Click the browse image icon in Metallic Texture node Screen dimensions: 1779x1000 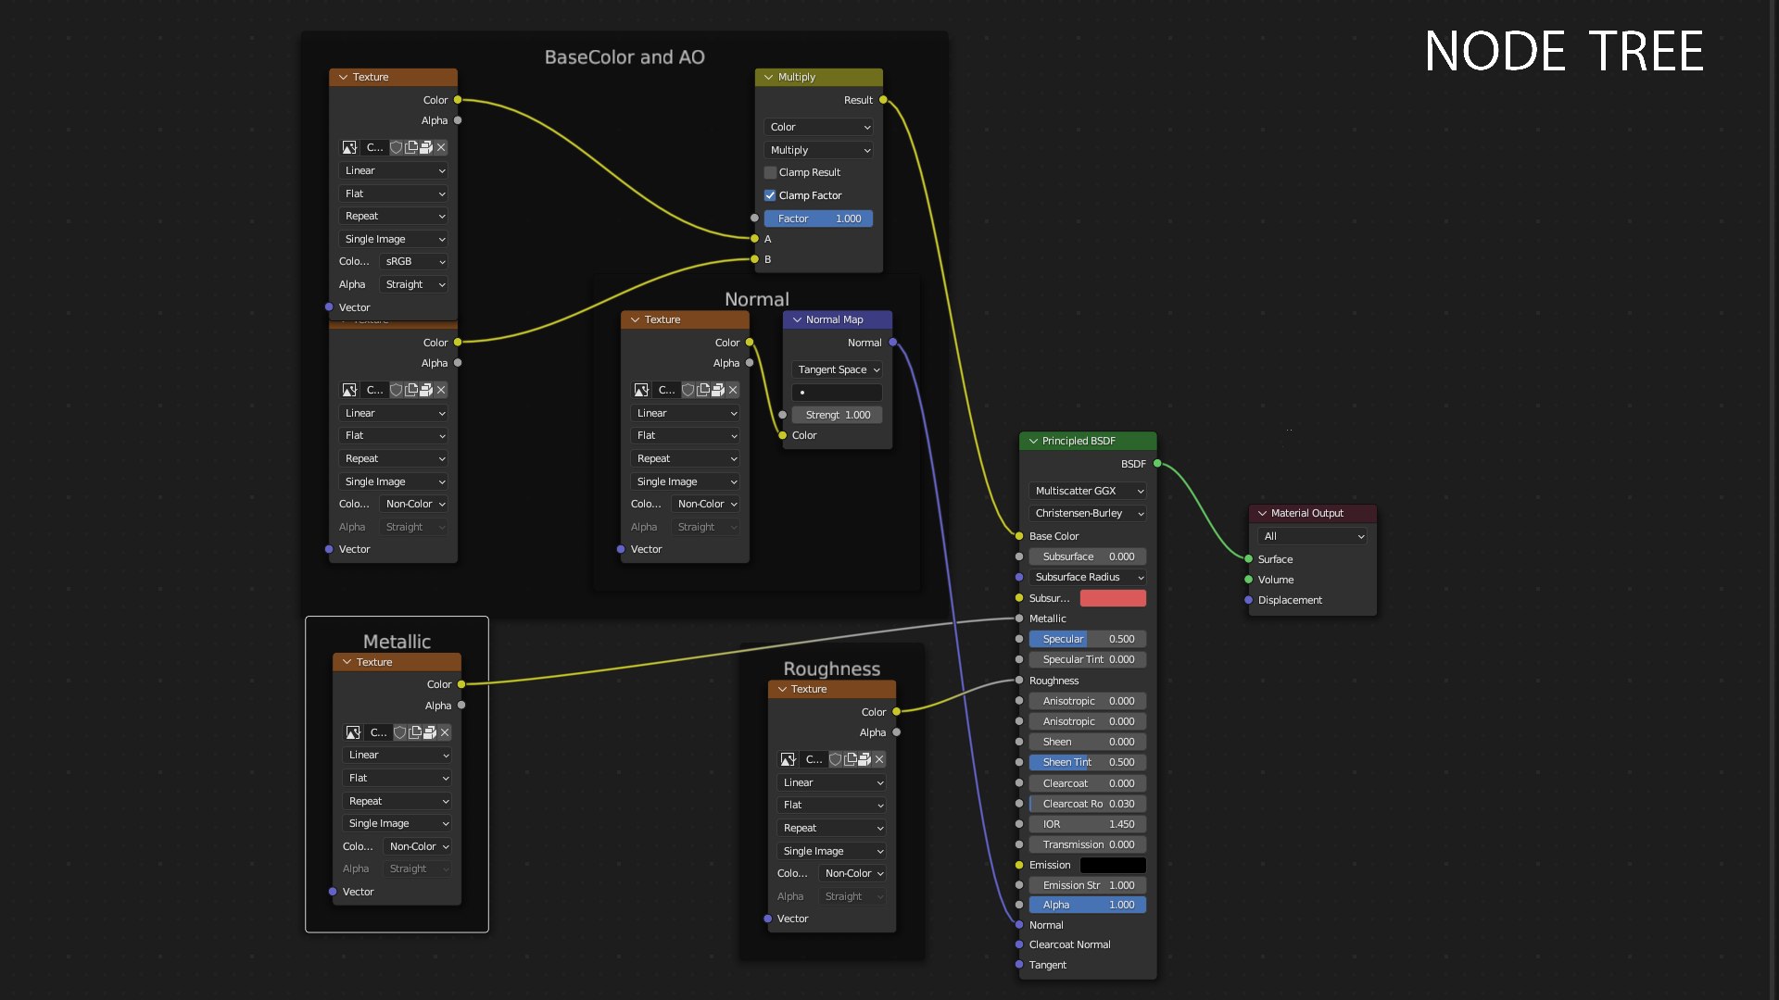click(x=353, y=732)
